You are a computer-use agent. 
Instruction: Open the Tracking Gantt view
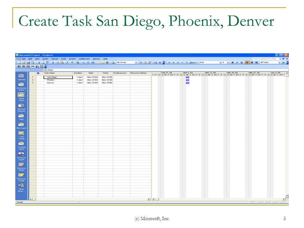point(21,146)
